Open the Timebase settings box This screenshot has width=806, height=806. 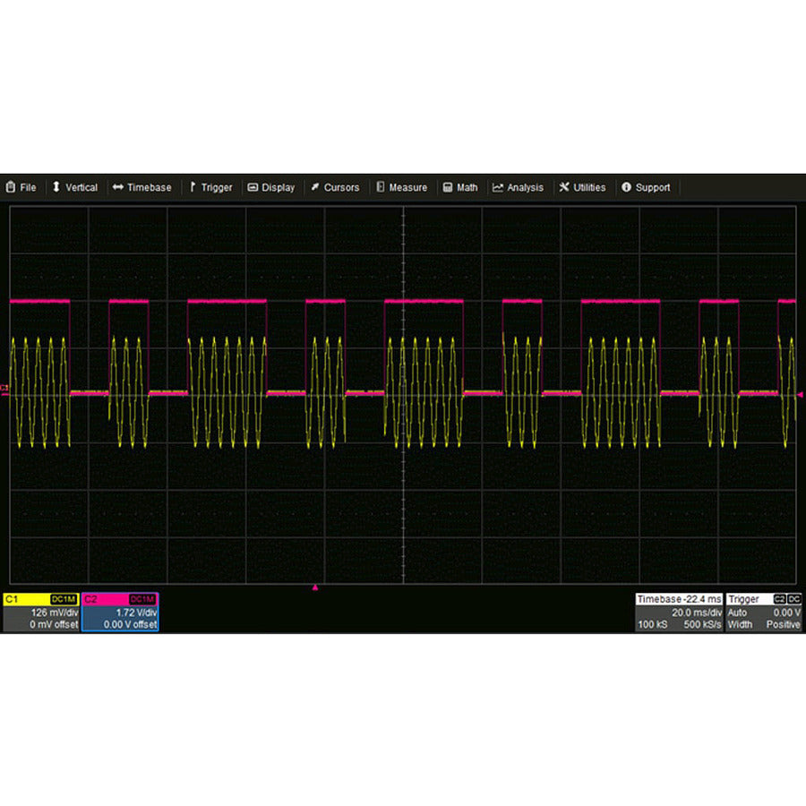pyautogui.click(x=679, y=612)
